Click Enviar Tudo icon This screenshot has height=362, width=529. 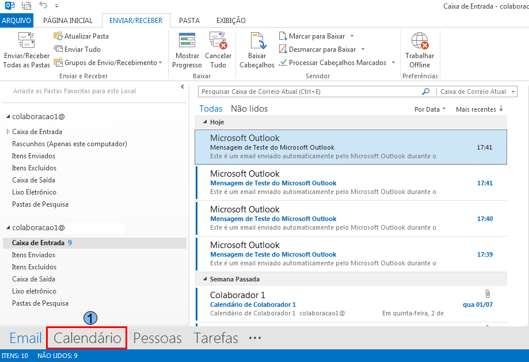(58, 49)
